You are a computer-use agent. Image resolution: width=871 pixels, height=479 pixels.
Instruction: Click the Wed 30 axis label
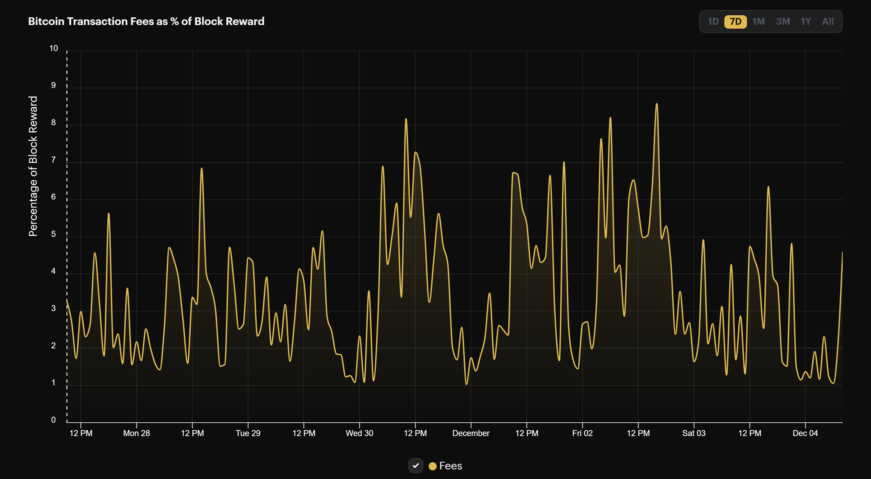pyautogui.click(x=360, y=433)
